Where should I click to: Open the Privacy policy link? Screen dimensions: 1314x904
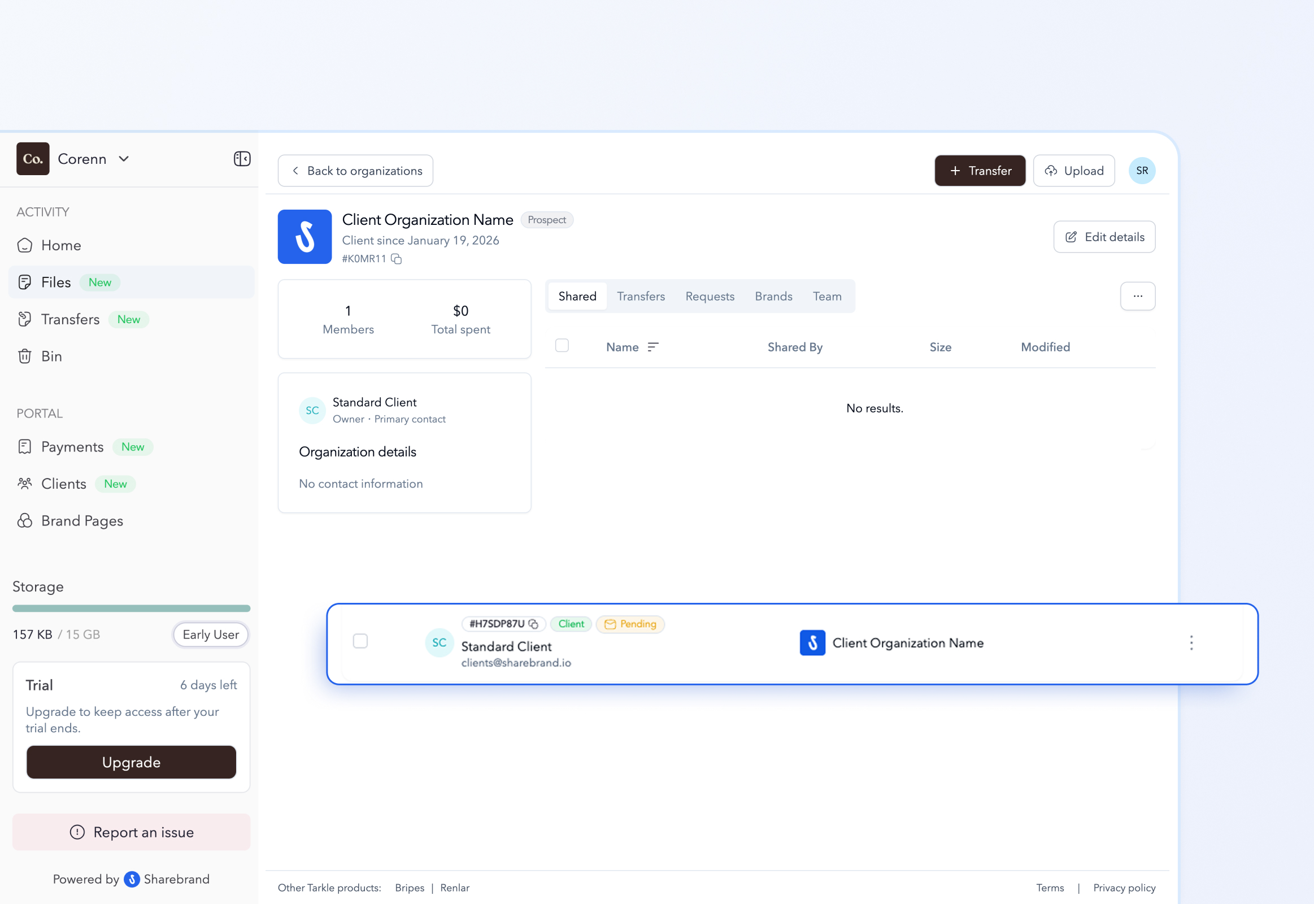(1124, 888)
